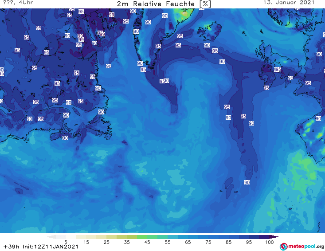The height and width of the screenshot is (251, 325).
Task: Click the colorbar tick label '45'
Action: [x=147, y=242]
